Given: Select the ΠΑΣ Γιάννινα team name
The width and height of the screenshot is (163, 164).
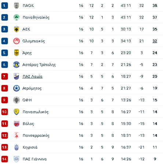Looking at the screenshot, I should (x=35, y=159).
